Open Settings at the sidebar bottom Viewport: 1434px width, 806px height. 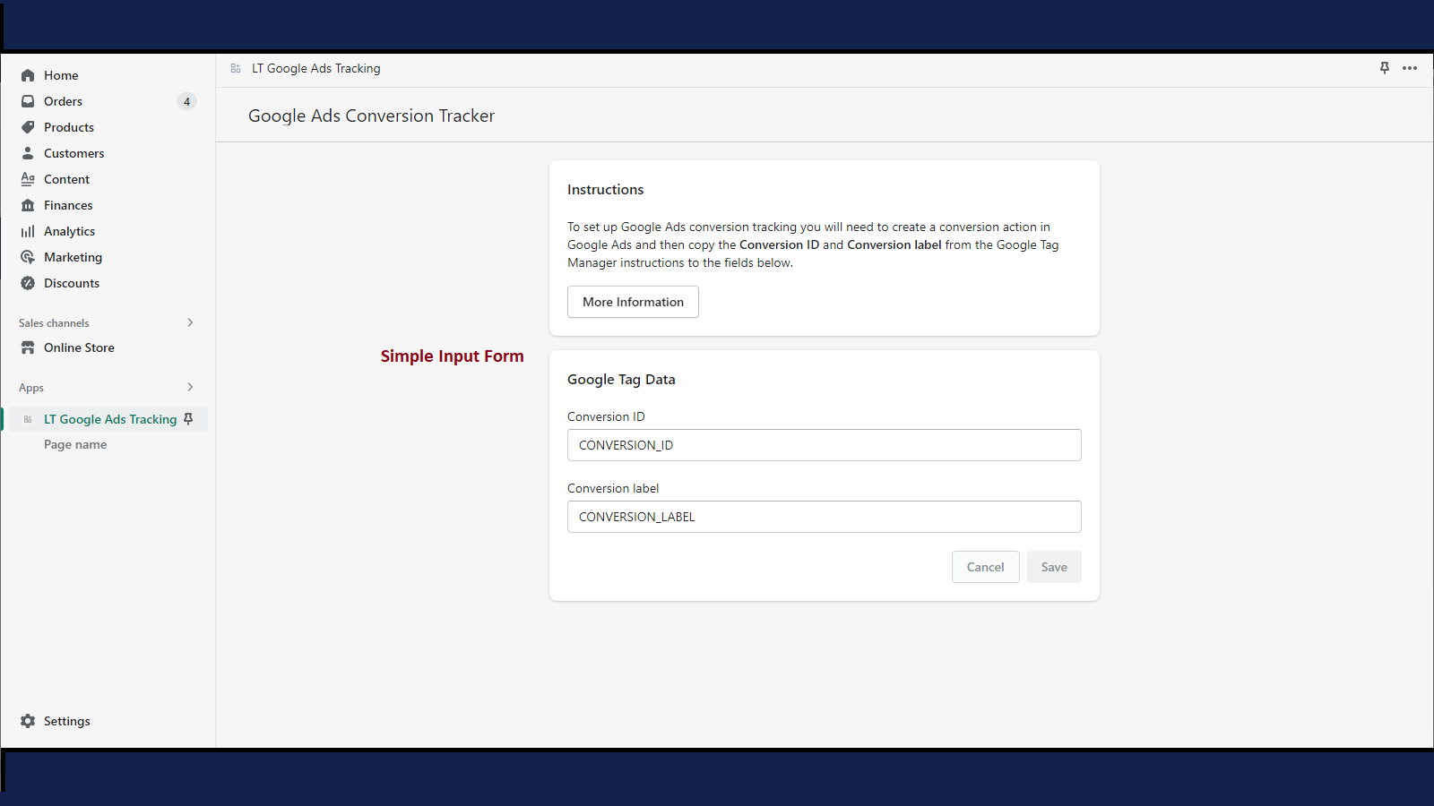[67, 721]
